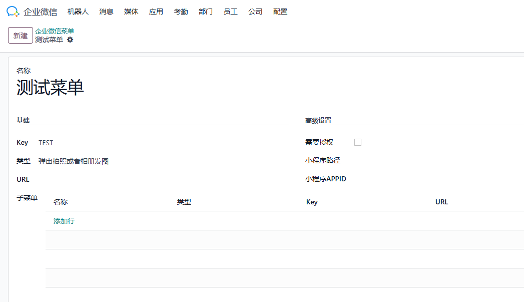
Task: Sort submenu table by Key column header
Action: (x=312, y=202)
